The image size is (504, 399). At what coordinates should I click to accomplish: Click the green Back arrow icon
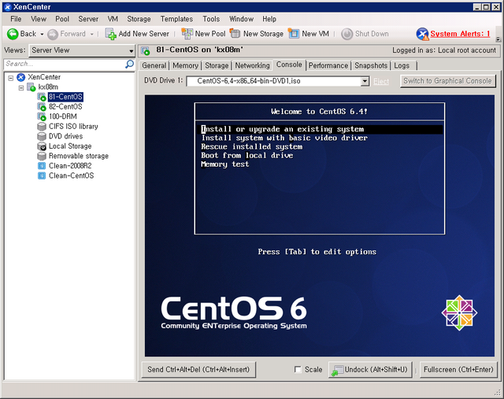[x=13, y=34]
